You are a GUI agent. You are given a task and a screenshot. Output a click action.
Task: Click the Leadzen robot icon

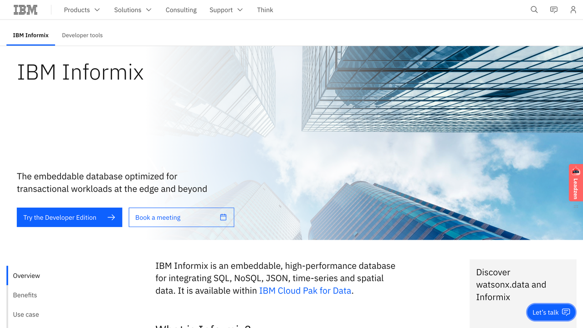tap(576, 172)
